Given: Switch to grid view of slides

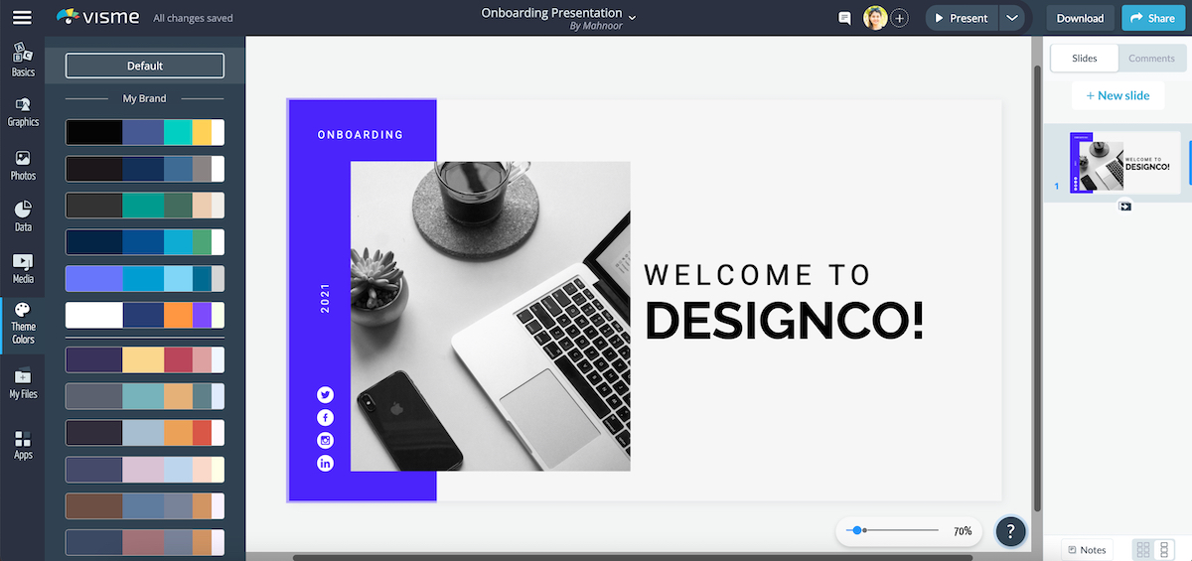Looking at the screenshot, I should [1143, 549].
